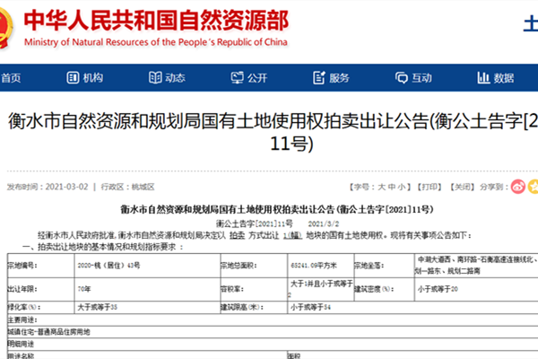Open 机构 section via building icon
538x359 pixels.
74,78
